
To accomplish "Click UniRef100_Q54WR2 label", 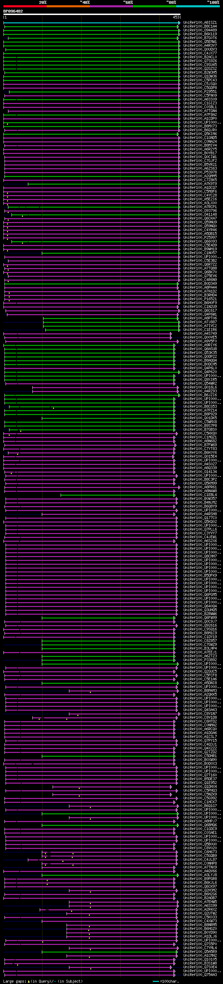I will point(200,384).
